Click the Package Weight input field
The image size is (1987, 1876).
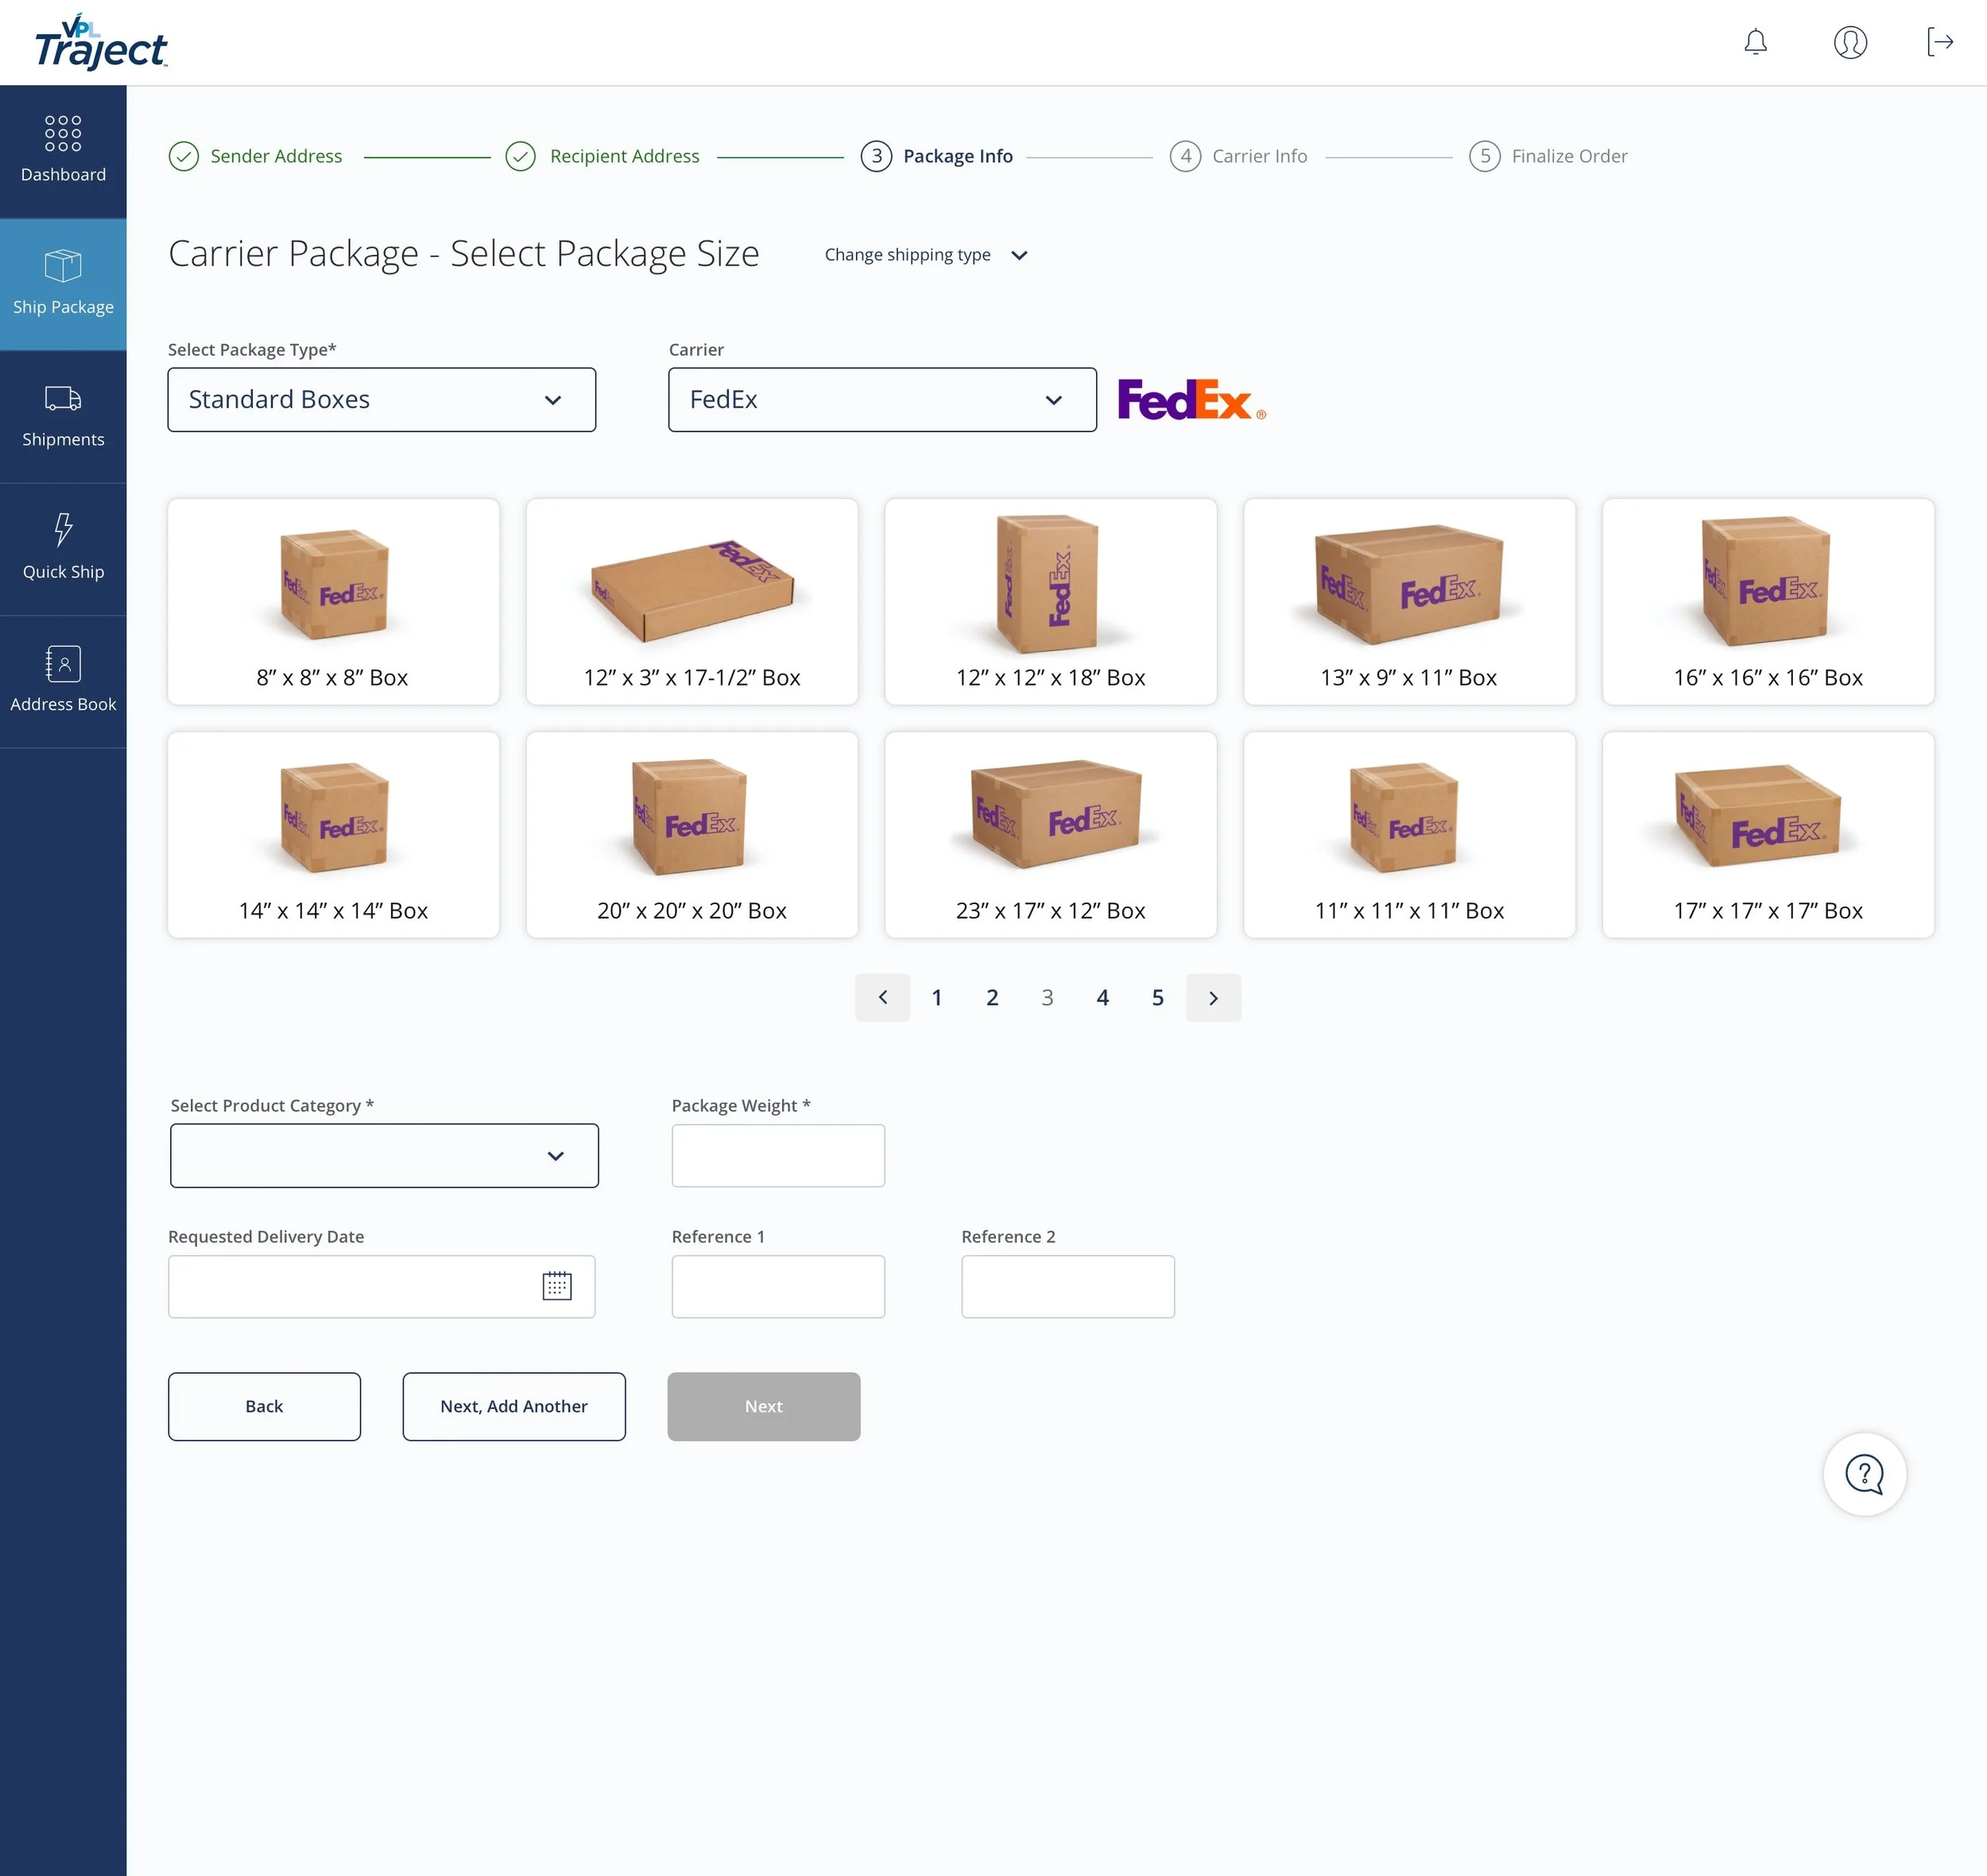click(777, 1156)
